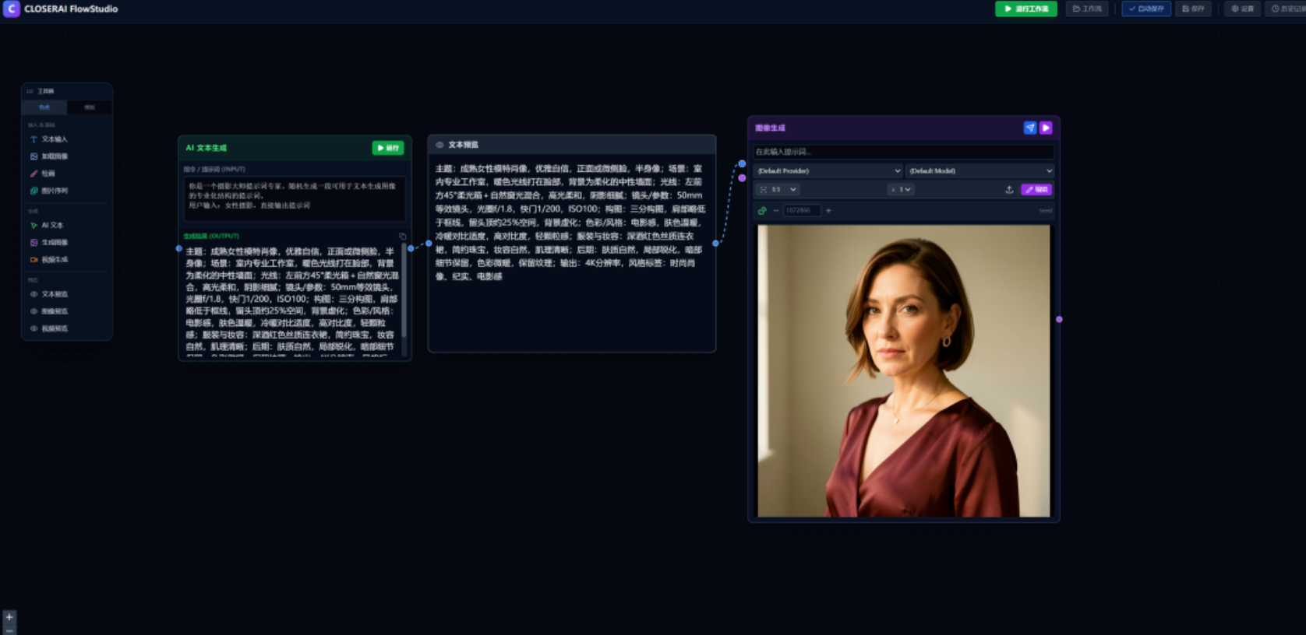Click the green random seed dice icon
The image size is (1306, 635).
(x=762, y=210)
